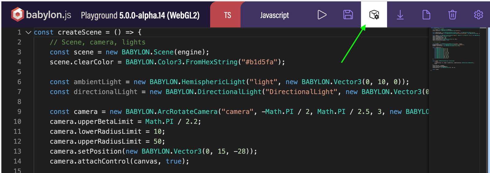
Task: Click 'createScene' function name
Action: pos(80,32)
